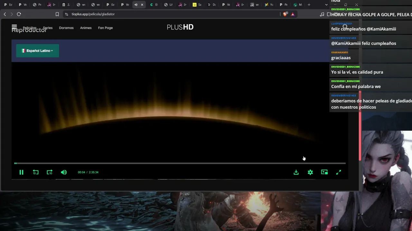Switch to the "Pe" tab
Viewport: 412px width, 231px height.
[x=284, y=5]
